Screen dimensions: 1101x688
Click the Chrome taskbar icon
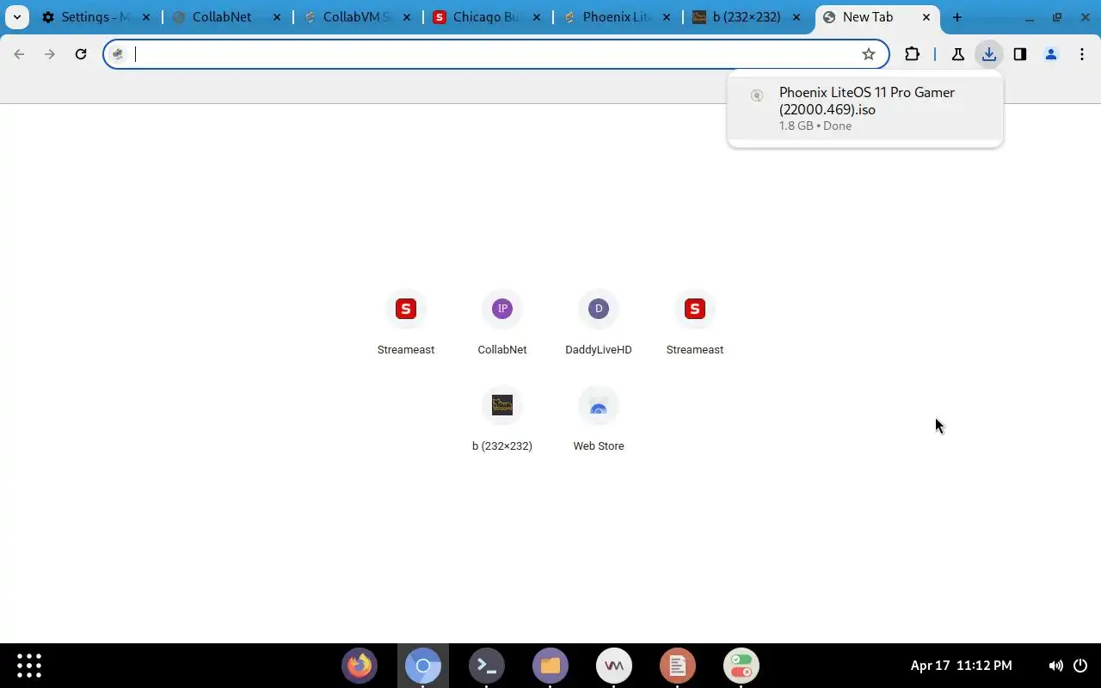coord(423,666)
